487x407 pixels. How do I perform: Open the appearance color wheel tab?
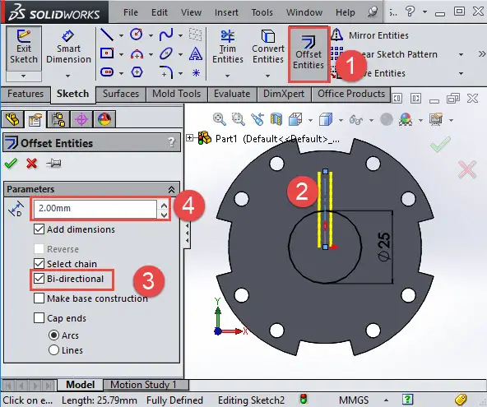104,119
